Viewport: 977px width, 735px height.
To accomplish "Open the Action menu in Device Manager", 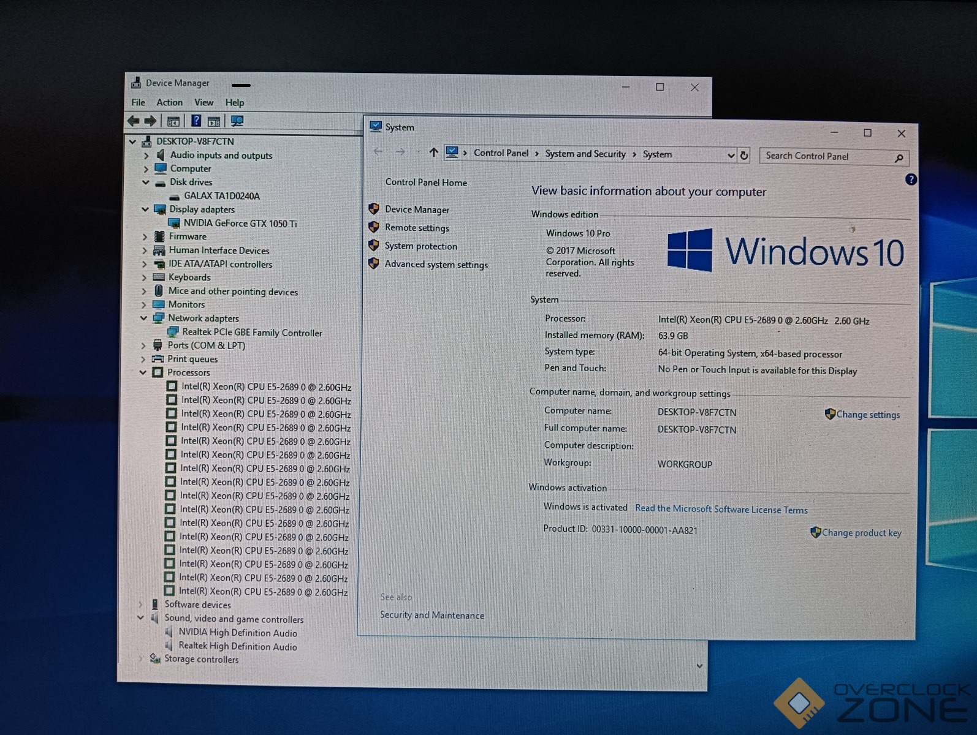I will [169, 102].
